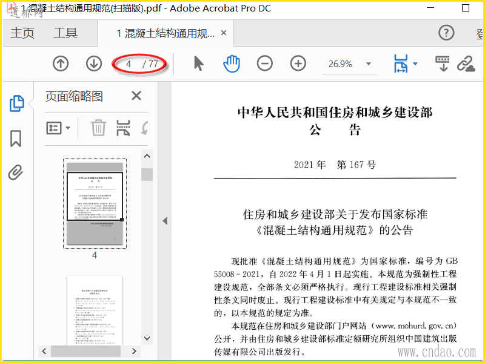Screen dimensions: 485x363
Task: Collapse the navigation pane with triangle
Action: (165, 221)
